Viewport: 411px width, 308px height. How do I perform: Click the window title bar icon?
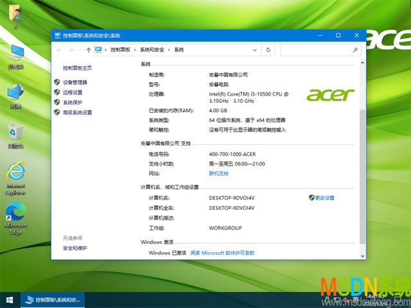click(x=58, y=35)
